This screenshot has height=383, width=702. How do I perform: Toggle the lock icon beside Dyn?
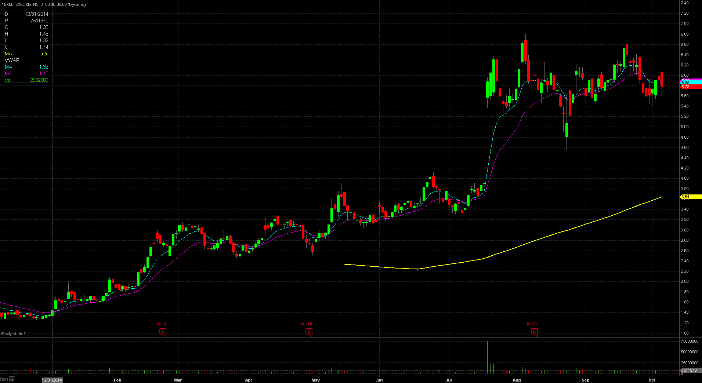(x=12, y=380)
